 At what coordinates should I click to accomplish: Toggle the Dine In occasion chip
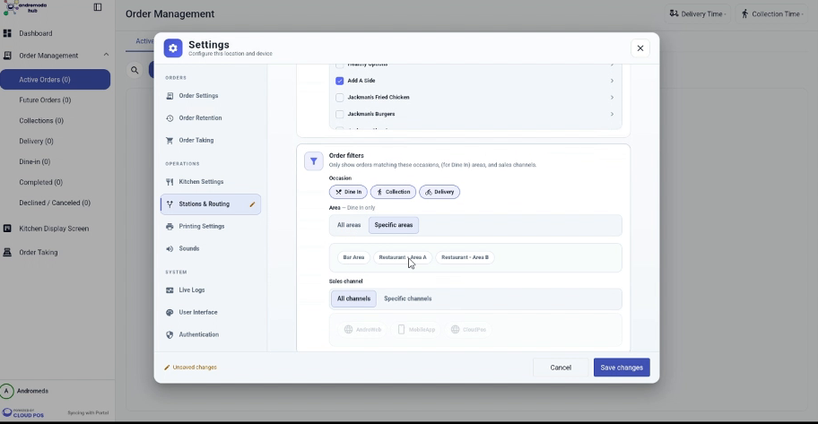[x=348, y=192]
